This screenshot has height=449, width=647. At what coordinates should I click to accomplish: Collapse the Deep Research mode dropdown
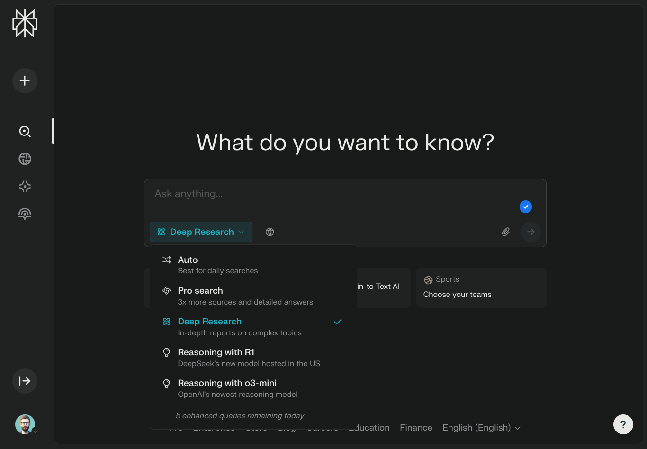[x=201, y=232]
